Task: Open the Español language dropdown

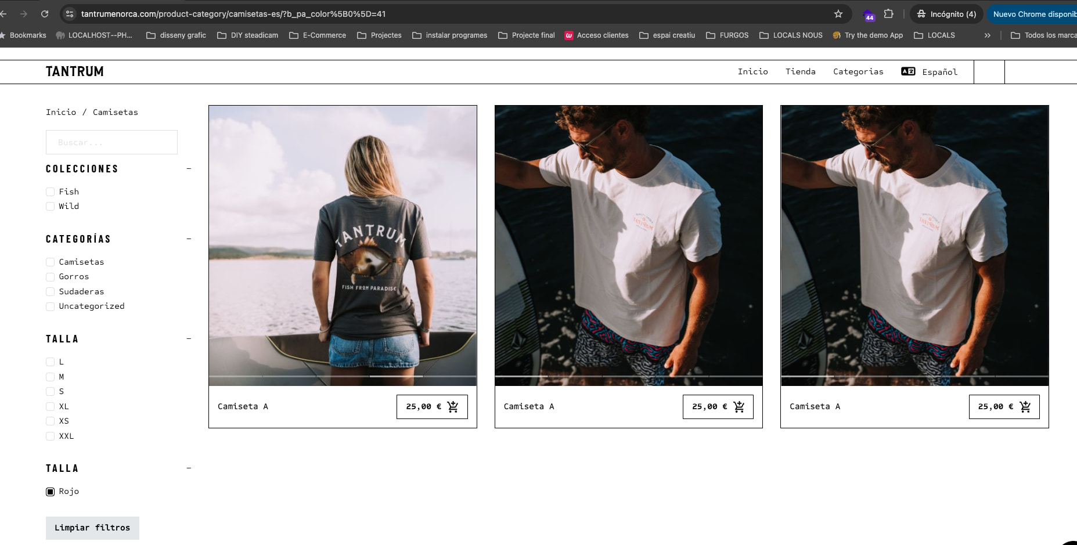Action: pos(939,72)
